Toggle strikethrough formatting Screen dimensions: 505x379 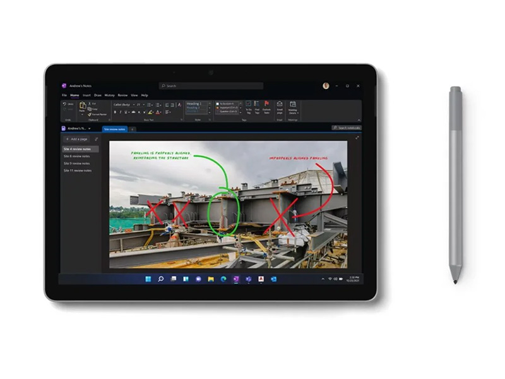[x=133, y=112]
